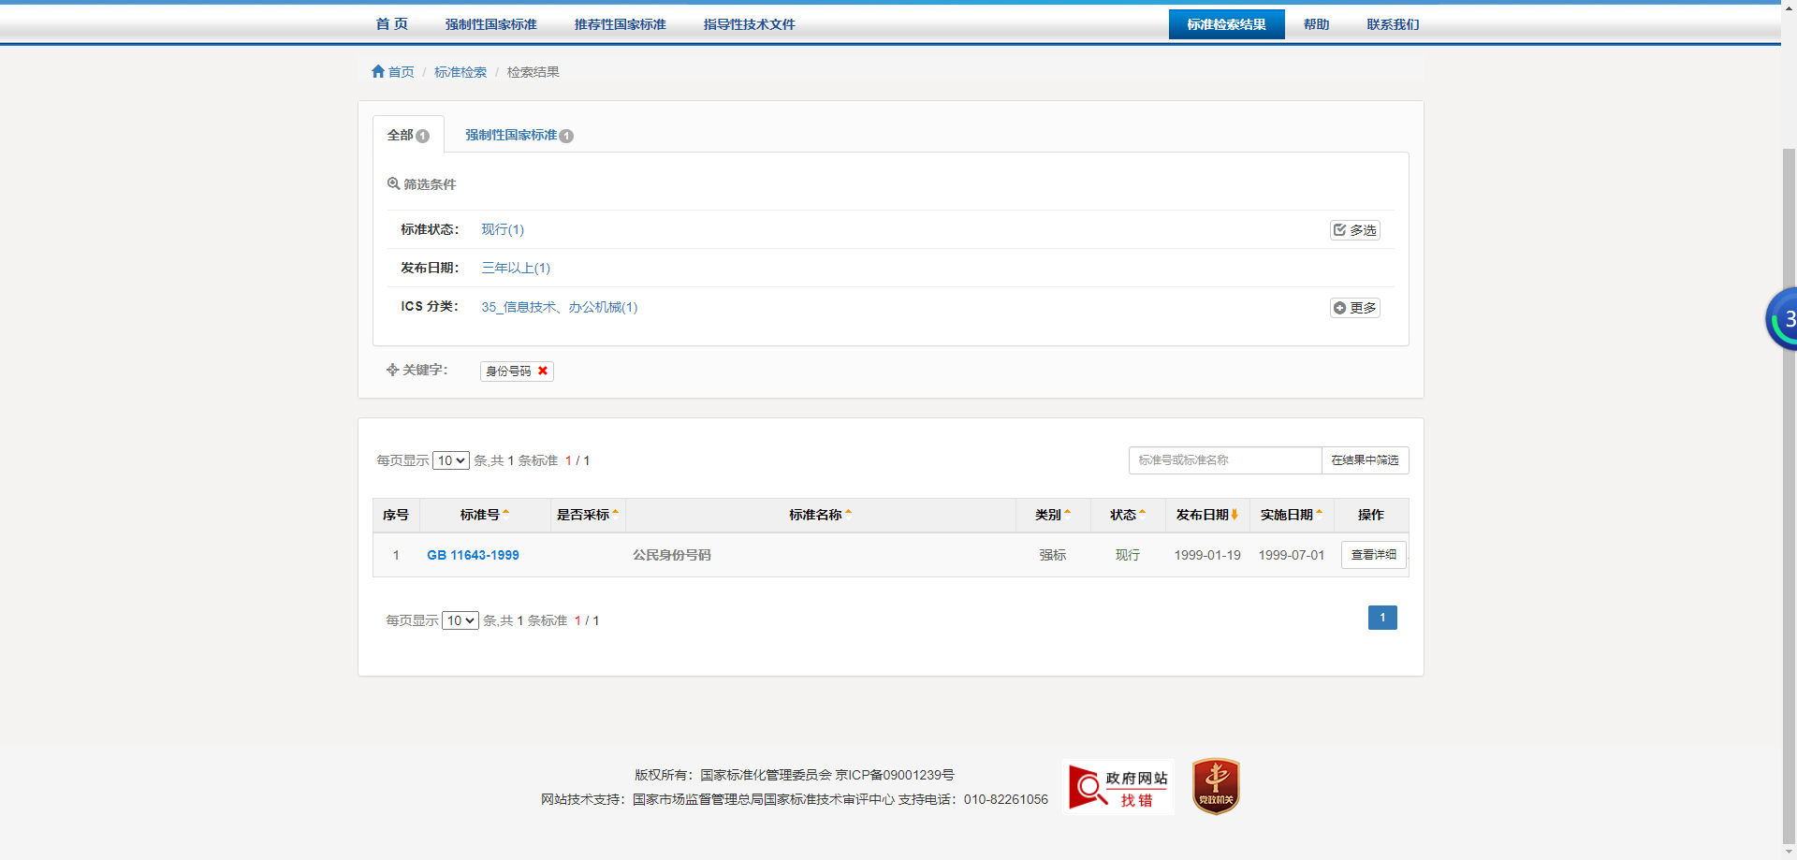Click 检索结果 breadcrumb text
Viewport: 1797px width, 860px height.
[x=533, y=72]
